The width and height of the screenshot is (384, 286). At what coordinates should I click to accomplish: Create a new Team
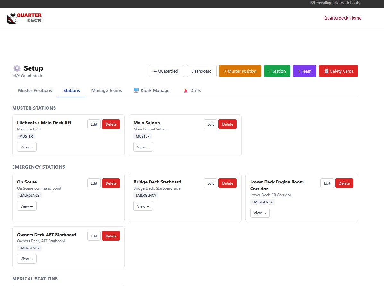[x=304, y=71]
